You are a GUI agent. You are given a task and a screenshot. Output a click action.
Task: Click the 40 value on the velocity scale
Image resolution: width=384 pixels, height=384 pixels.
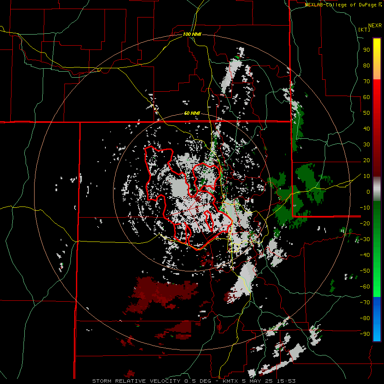(x=367, y=128)
